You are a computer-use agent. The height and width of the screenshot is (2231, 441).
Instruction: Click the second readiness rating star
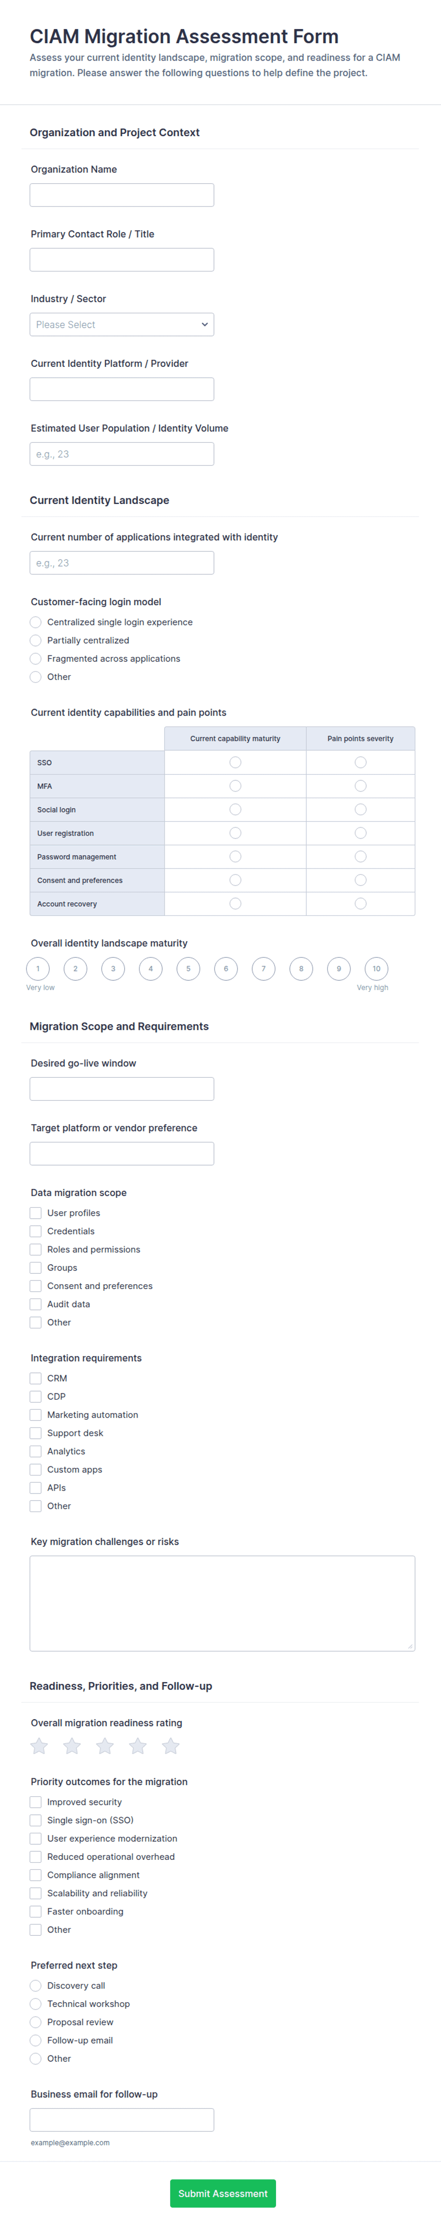coord(72,1746)
